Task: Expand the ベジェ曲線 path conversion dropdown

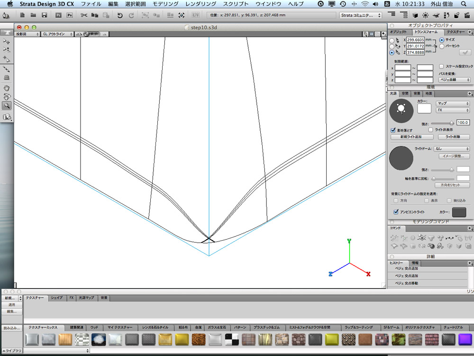Action: pyautogui.click(x=455, y=80)
